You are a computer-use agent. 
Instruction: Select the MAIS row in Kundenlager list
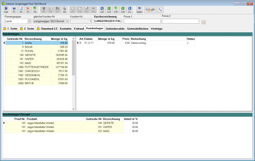[x=37, y=63]
